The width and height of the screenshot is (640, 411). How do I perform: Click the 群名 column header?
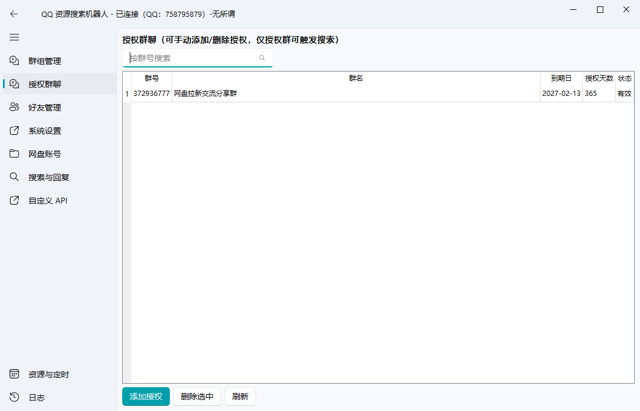[355, 78]
